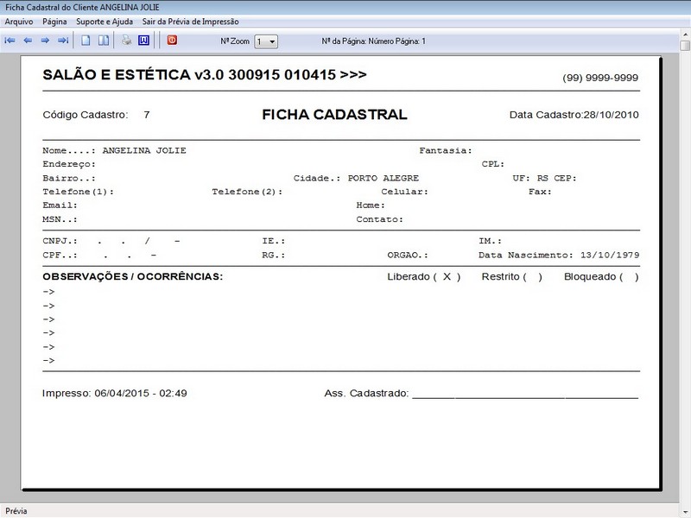Screen dimensions: 691x518
Task: Click the vertical scrollbar down arrow
Action: (685, 512)
